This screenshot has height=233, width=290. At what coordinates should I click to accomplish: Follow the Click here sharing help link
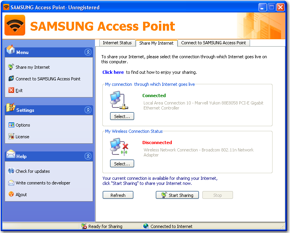click(113, 72)
